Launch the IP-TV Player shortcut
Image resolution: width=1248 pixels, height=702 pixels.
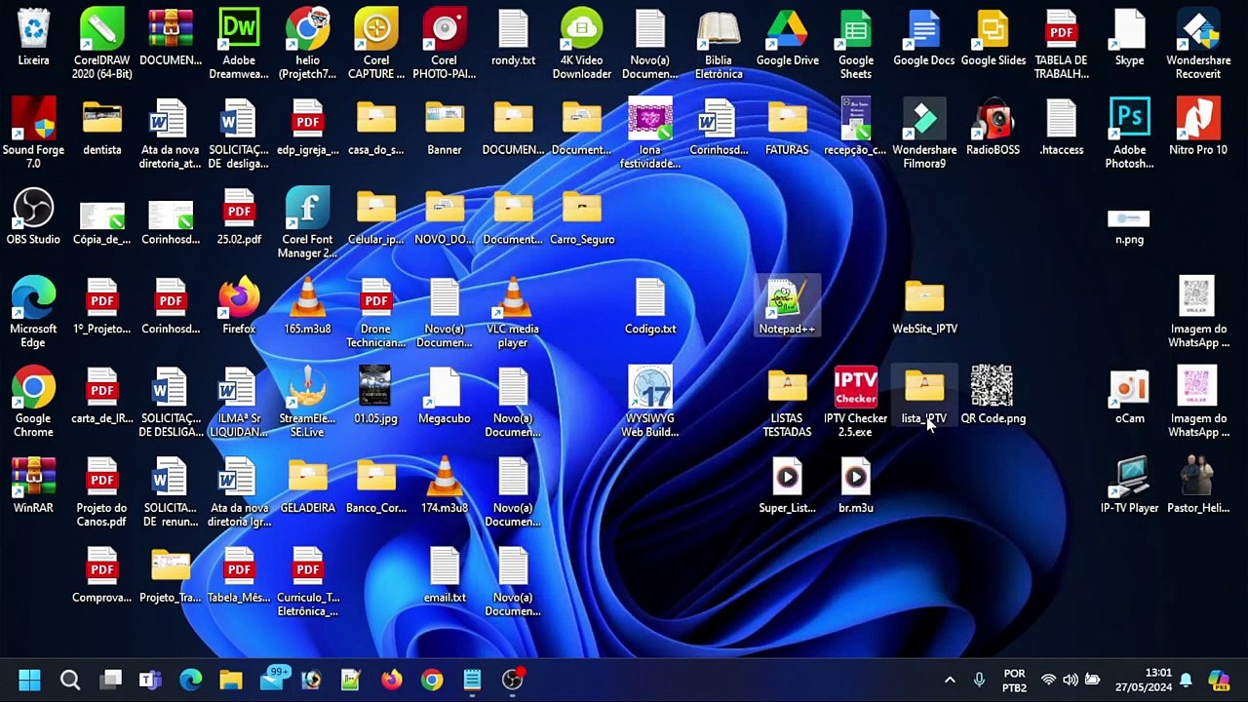pyautogui.click(x=1129, y=478)
